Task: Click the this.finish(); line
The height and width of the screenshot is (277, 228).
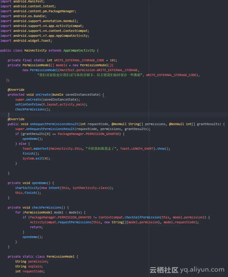Action: pyautogui.click(x=28, y=193)
